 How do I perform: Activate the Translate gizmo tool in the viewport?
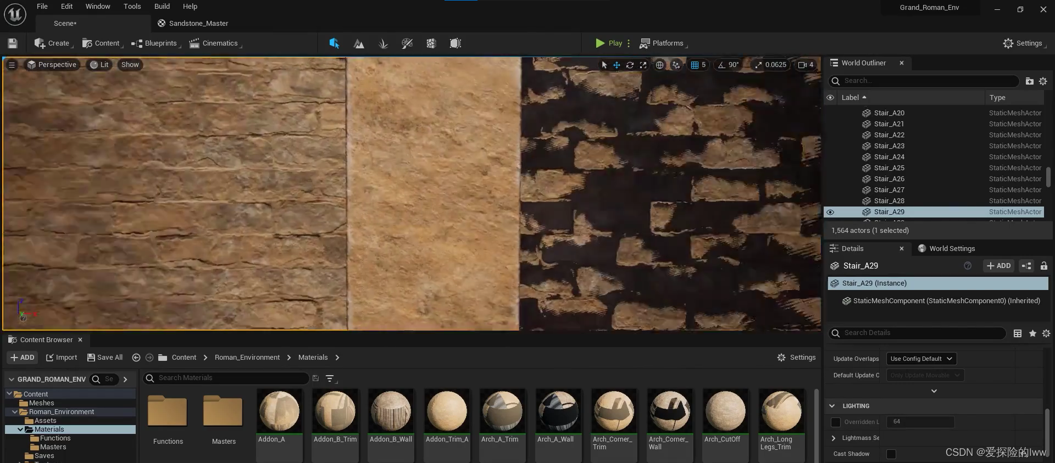coord(617,65)
